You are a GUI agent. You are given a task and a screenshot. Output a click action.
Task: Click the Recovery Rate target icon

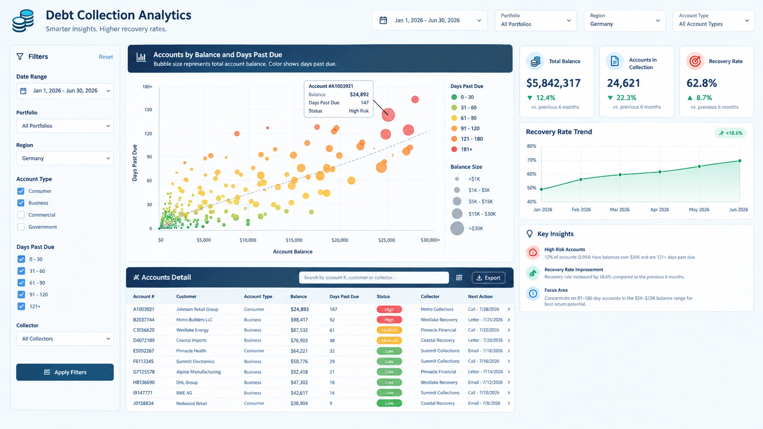coord(695,61)
